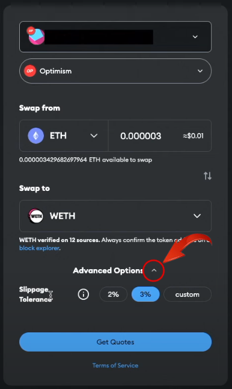Open the block explorer link
Screen dimensions: 232x389
40,248
